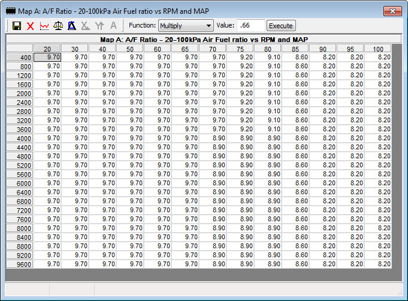Viewport: 408px width, 301px height.
Task: Select the 9.70 cell at 2800 RPM, 30 kPa
Action: 75,111
